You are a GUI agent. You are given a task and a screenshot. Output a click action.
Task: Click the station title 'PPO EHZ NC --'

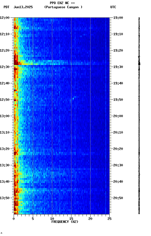pos(62,3)
